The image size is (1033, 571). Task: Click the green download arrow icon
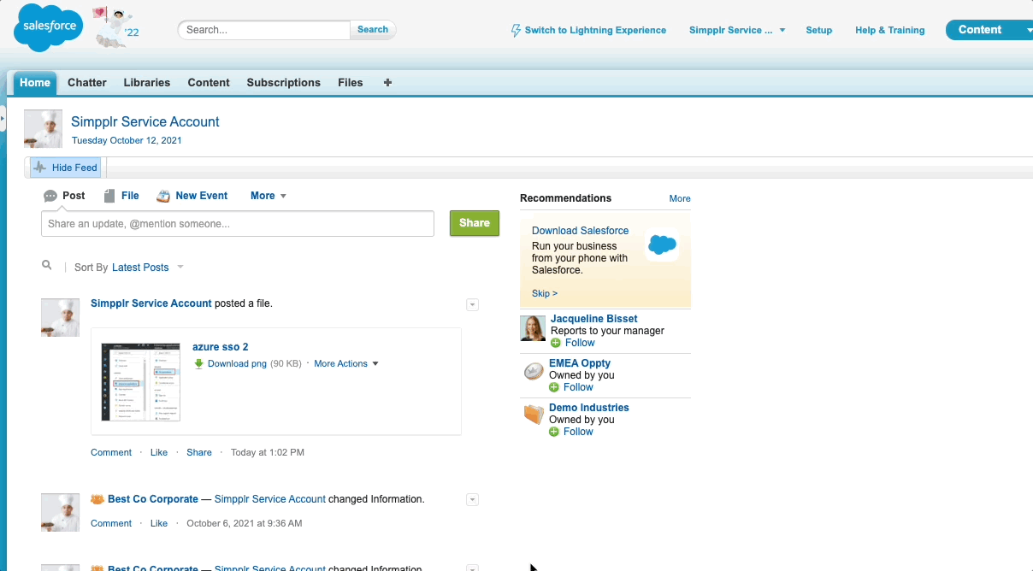[198, 363]
